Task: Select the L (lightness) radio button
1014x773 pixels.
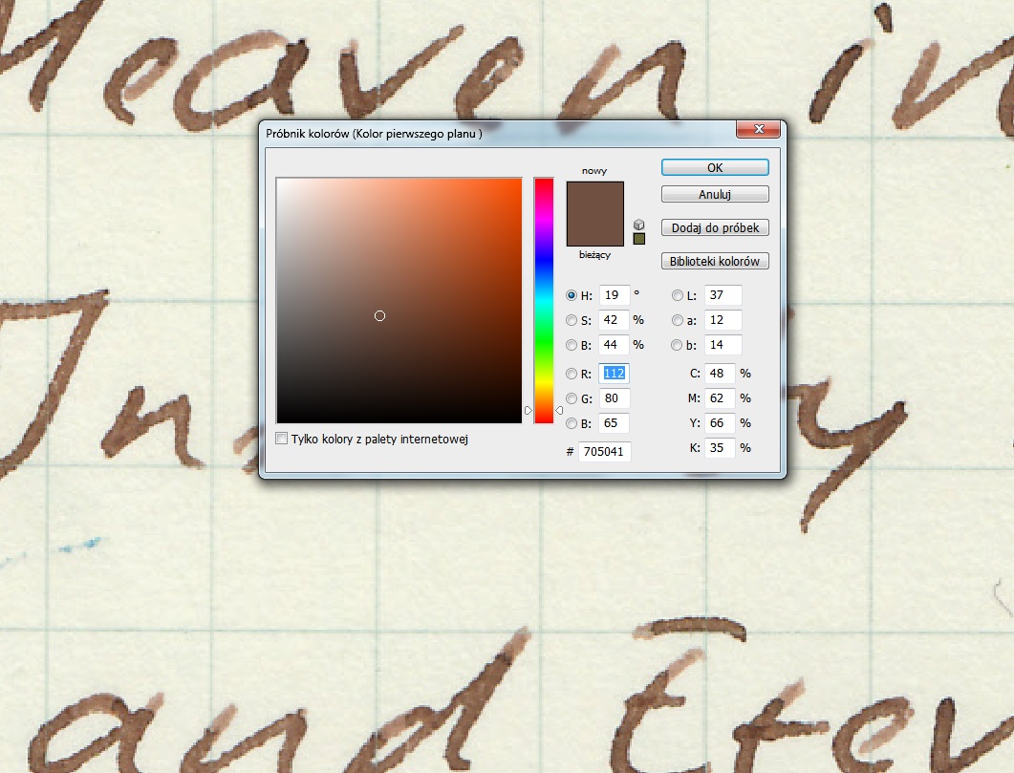Action: [678, 295]
